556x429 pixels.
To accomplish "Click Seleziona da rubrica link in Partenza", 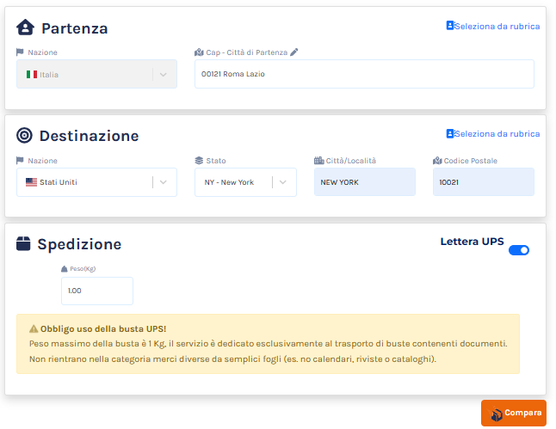I will point(497,26).
